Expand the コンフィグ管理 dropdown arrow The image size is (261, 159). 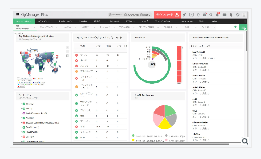[158, 27]
